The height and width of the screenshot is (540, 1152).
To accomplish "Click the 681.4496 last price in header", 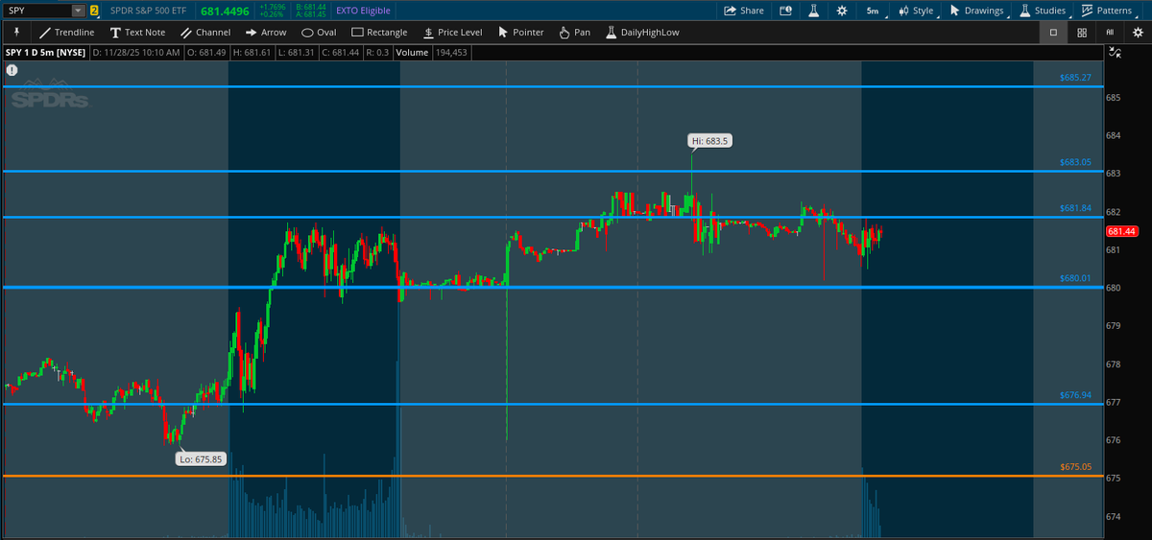I will [x=223, y=11].
